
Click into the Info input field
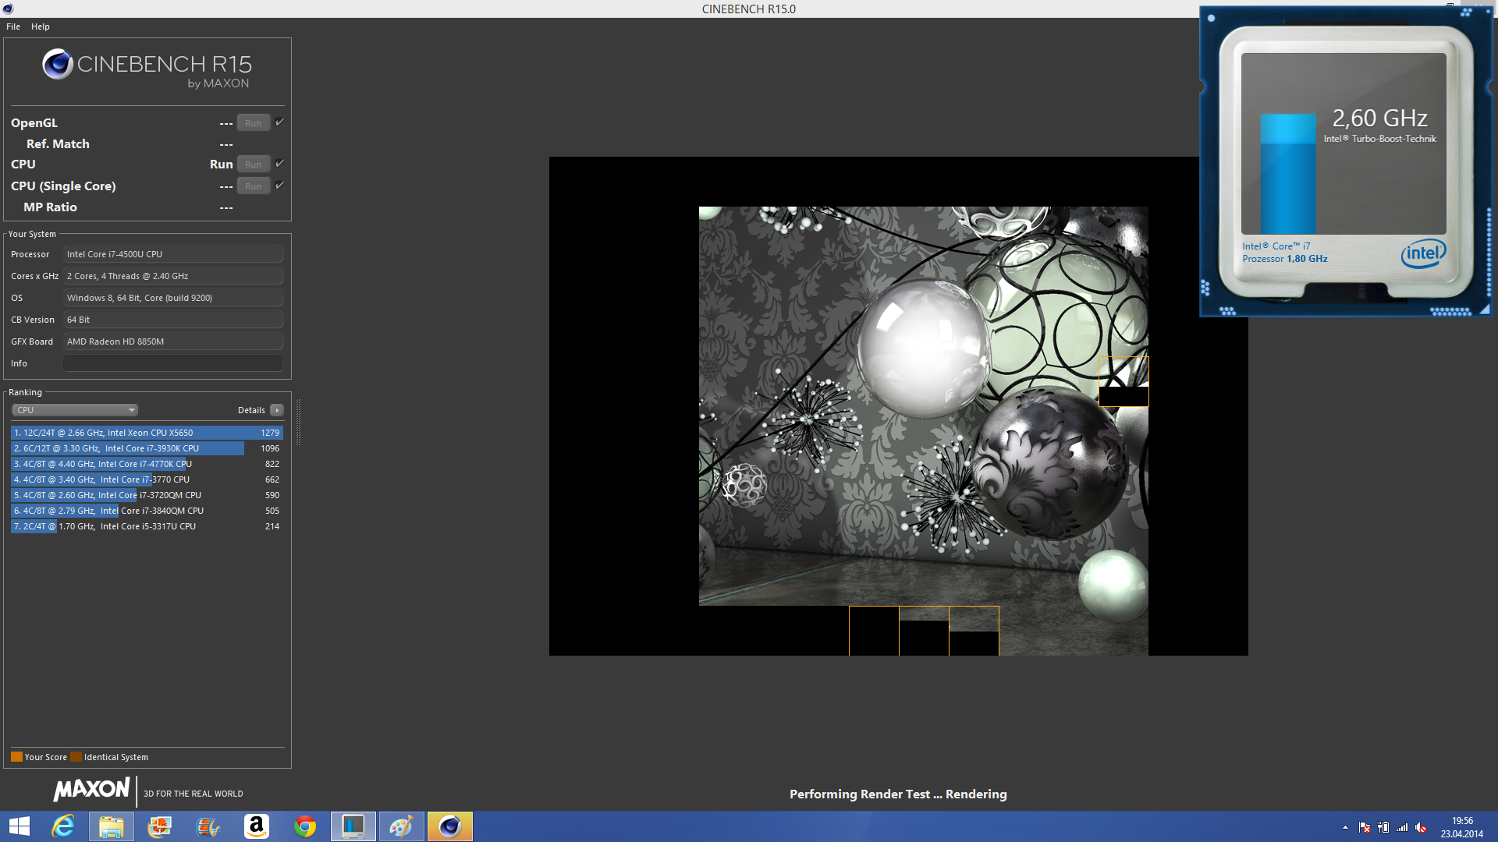coord(173,363)
